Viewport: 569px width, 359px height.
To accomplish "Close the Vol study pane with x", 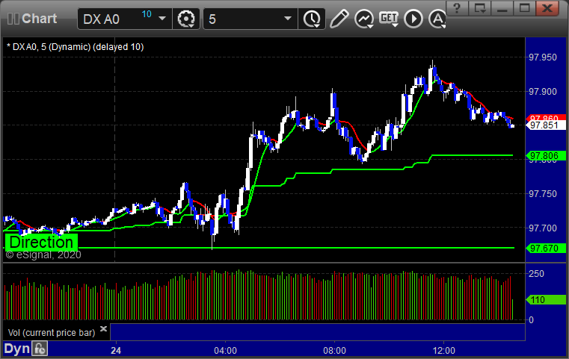I will [103, 329].
